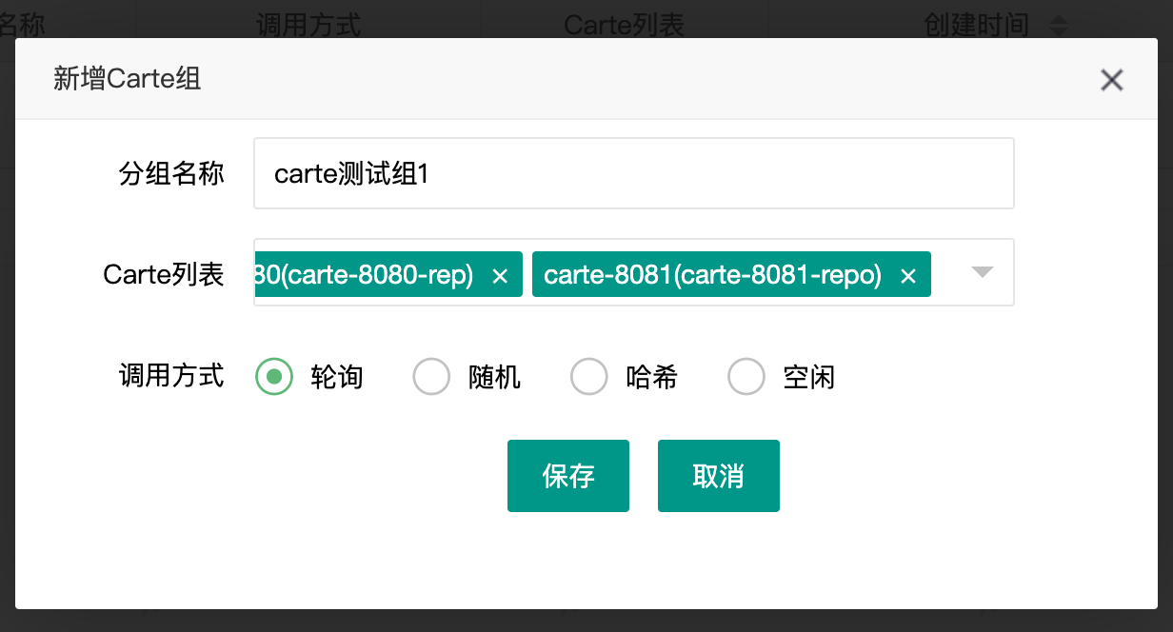This screenshot has height=632, width=1173.
Task: Select the 随机 calling method
Action: tap(431, 376)
